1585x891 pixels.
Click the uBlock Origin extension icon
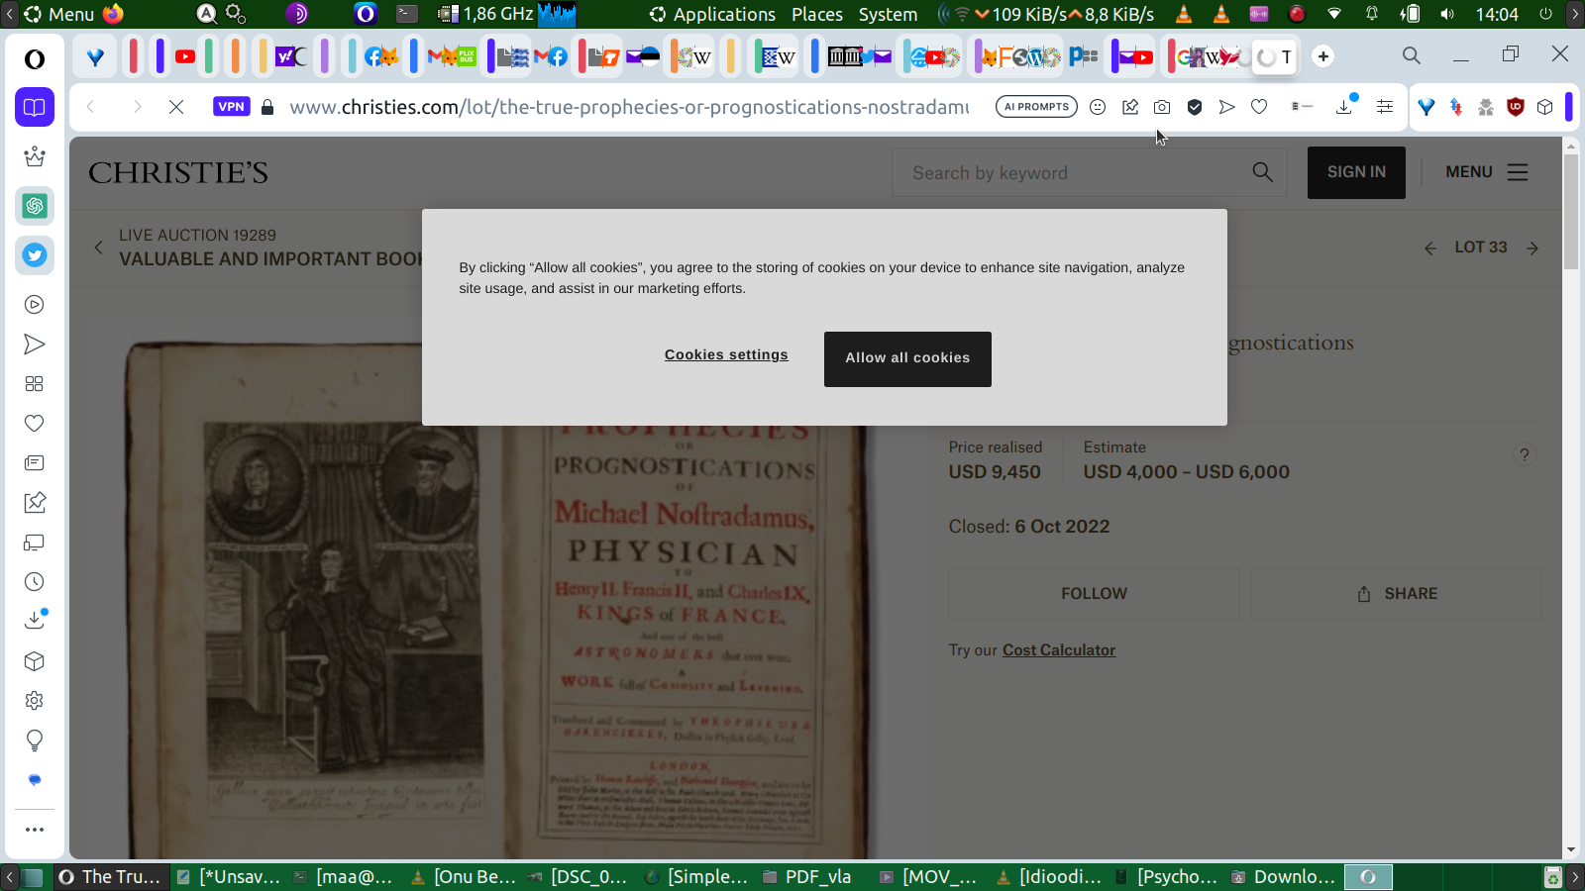point(1515,107)
